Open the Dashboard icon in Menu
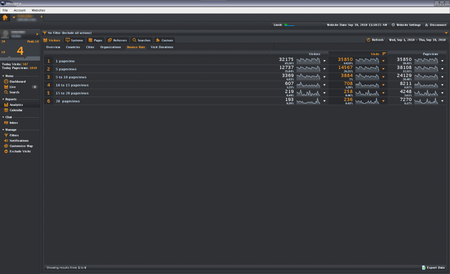 tap(6, 82)
